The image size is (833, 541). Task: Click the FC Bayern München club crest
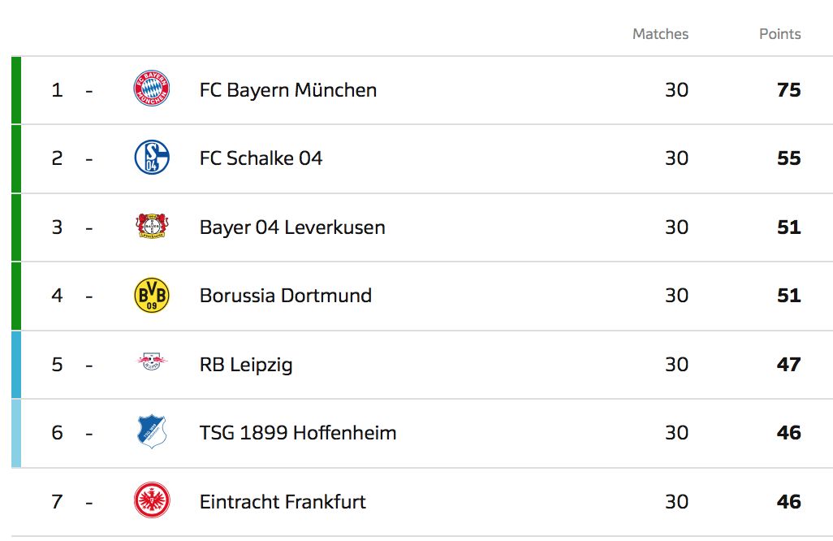pyautogui.click(x=152, y=89)
